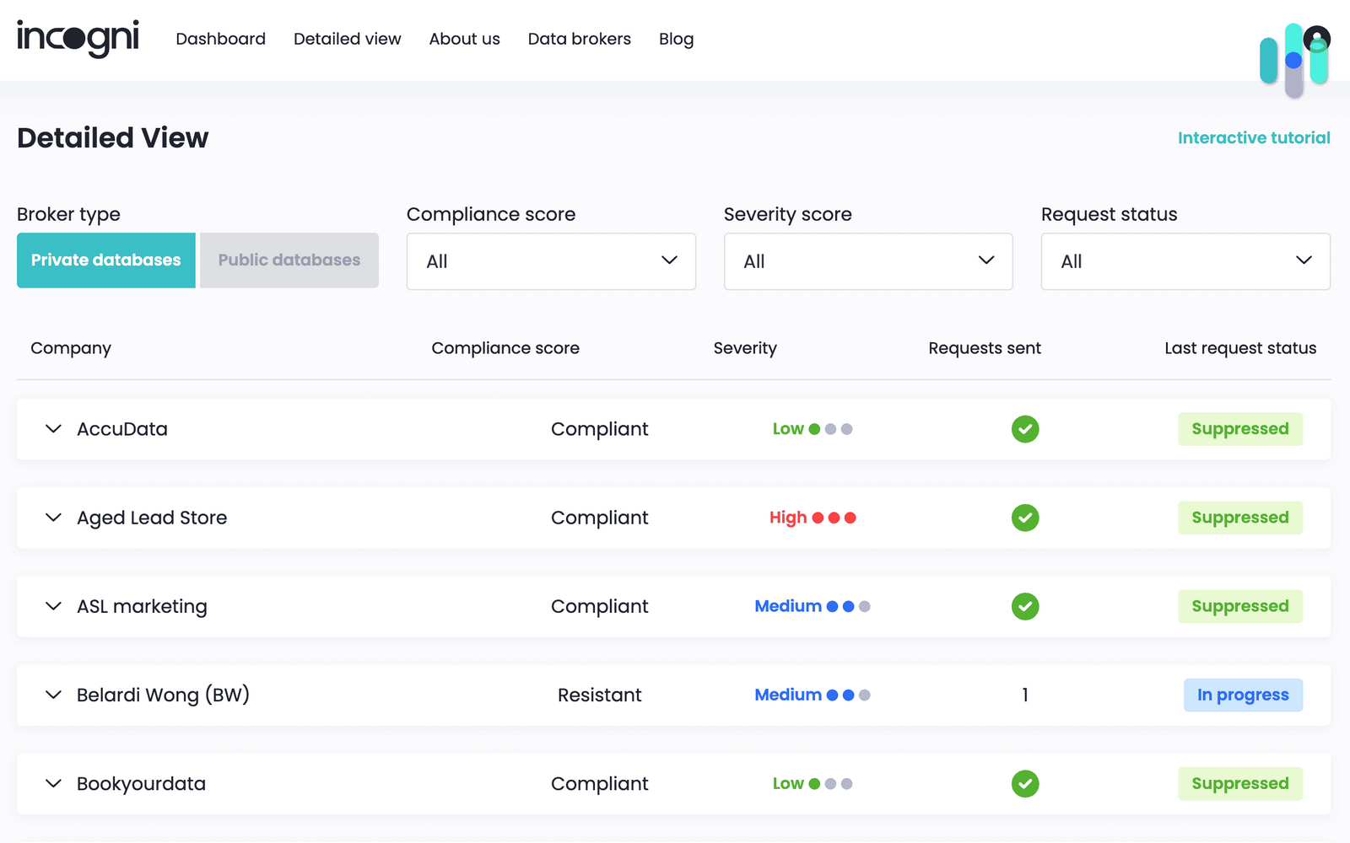Click Bookyourdata's green checkmark icon
1350x843 pixels.
coord(1025,784)
